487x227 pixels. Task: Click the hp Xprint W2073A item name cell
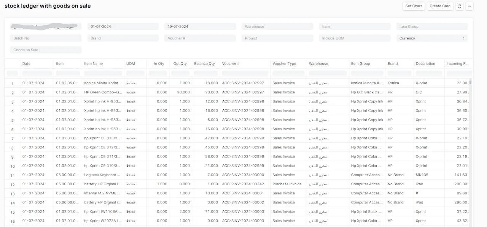(103, 221)
